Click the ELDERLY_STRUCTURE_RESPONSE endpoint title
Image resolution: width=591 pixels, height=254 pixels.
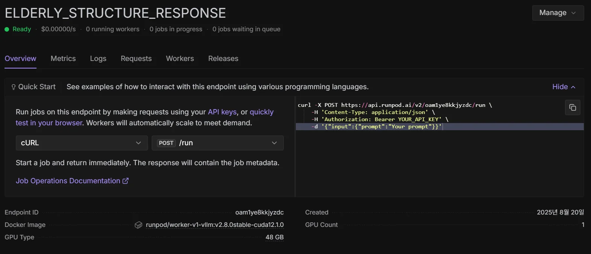pyautogui.click(x=115, y=13)
